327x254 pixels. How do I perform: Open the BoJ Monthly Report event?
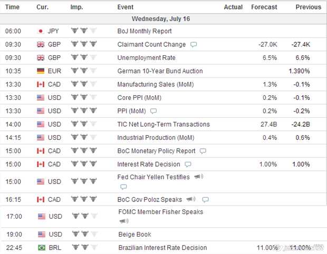pyautogui.click(x=145, y=31)
